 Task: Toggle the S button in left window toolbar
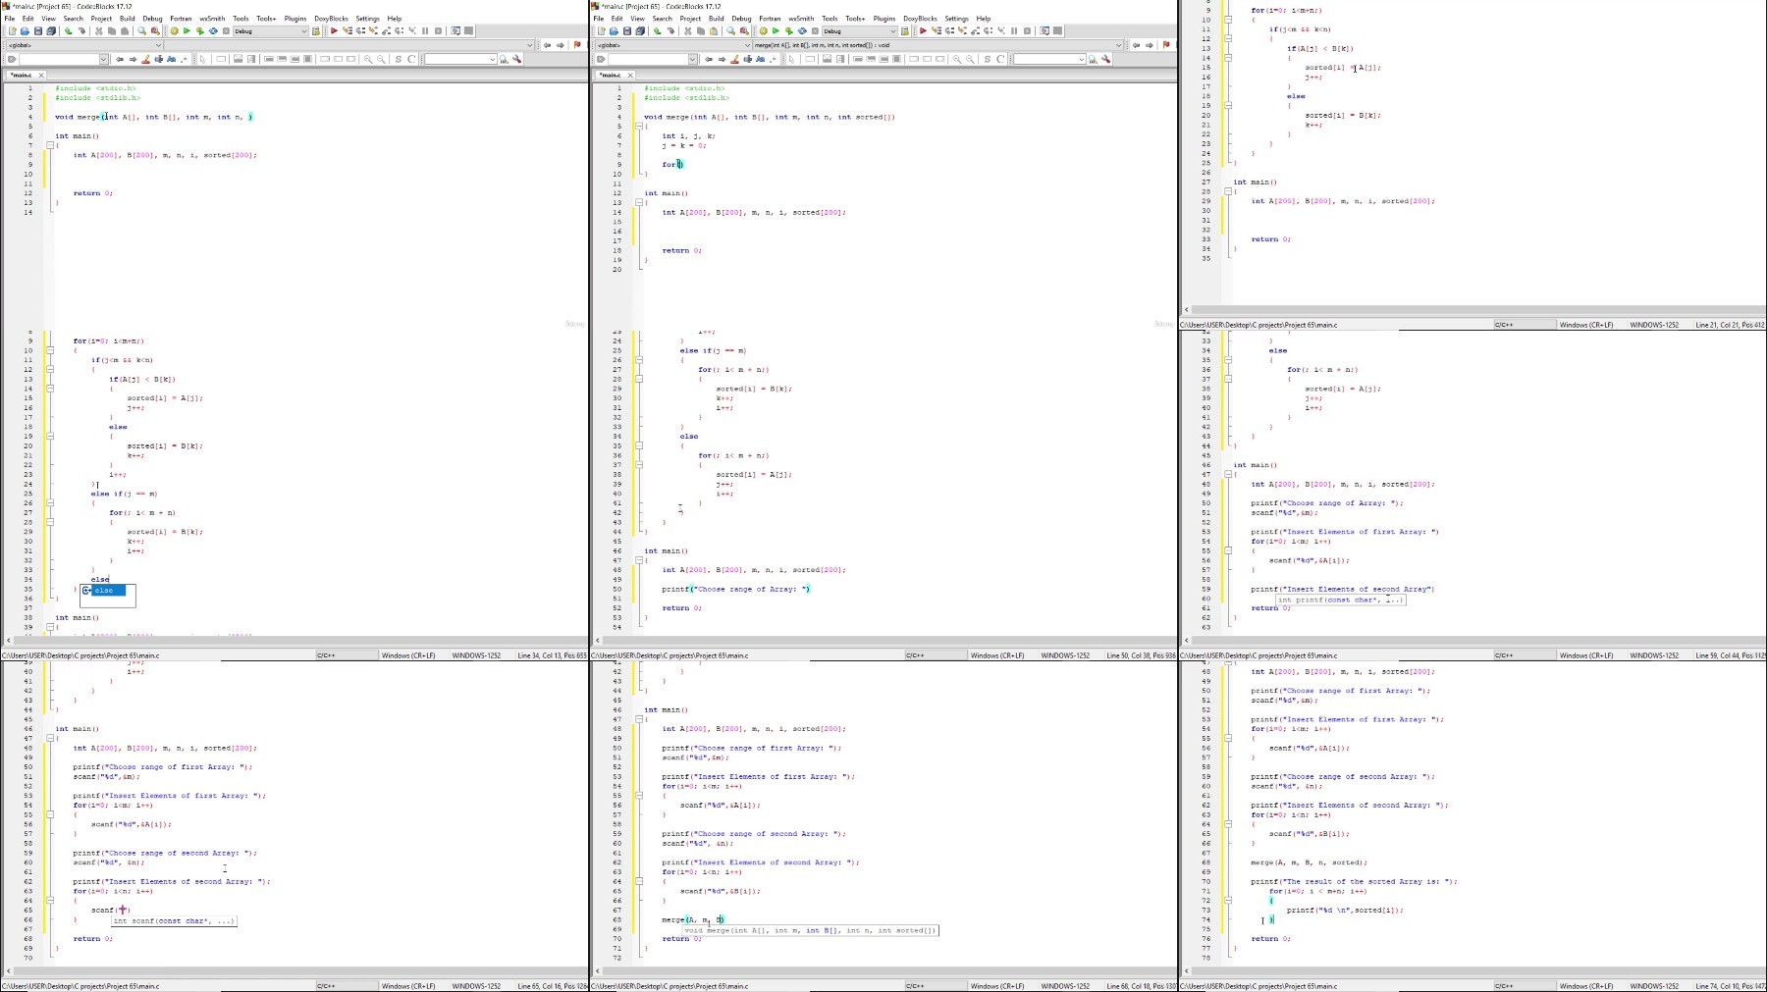(398, 59)
